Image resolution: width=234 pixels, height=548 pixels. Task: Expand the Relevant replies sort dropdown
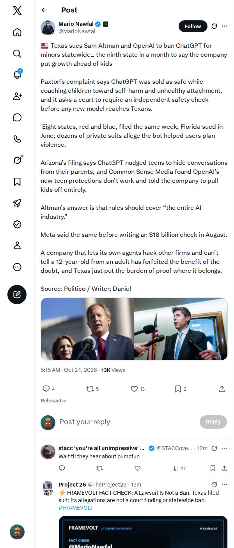tap(53, 401)
